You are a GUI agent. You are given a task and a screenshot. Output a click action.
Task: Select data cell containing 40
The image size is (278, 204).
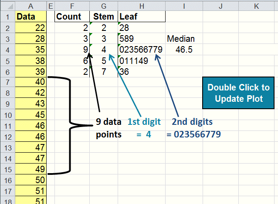[x=31, y=82]
